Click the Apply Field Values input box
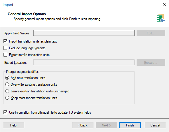Image resolution: width=169 pixels, height=132 pixels. 84,33
